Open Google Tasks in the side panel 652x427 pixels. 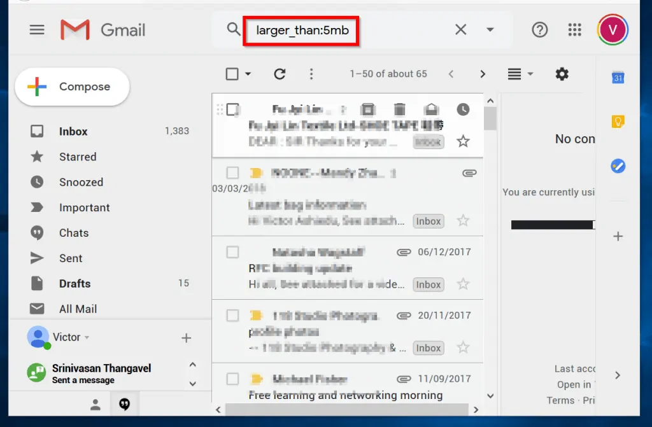(618, 165)
